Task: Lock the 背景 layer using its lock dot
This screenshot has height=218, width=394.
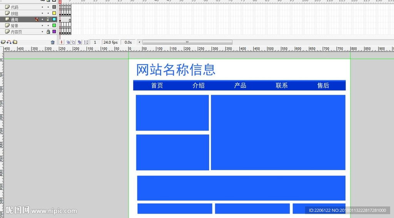Action: 48,25
